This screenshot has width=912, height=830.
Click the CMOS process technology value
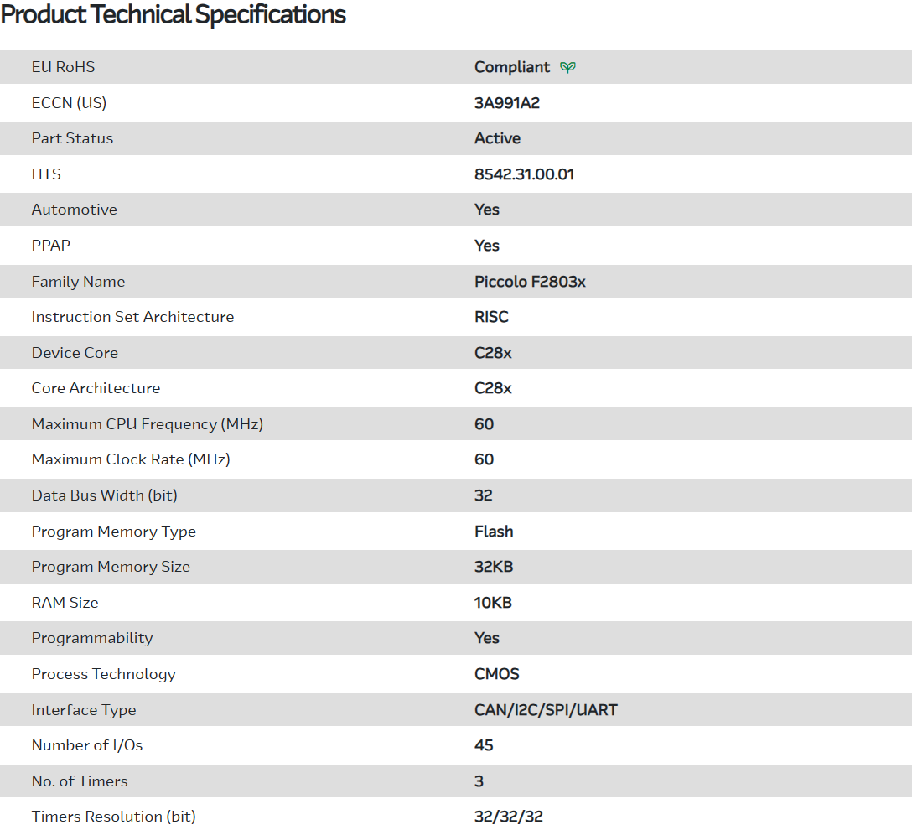coord(497,674)
